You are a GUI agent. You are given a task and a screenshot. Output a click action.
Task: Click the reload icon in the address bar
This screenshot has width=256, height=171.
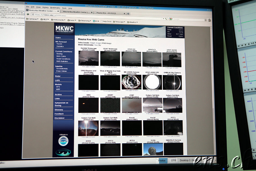pos(166,19)
